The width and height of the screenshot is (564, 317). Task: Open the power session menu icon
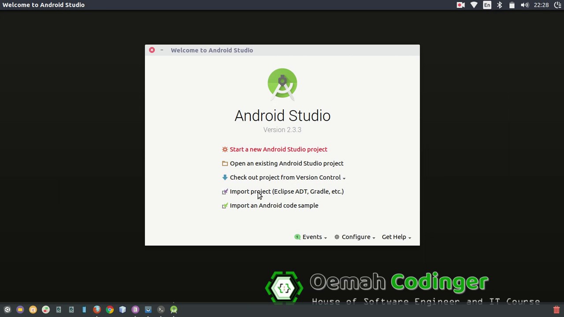pyautogui.click(x=557, y=5)
